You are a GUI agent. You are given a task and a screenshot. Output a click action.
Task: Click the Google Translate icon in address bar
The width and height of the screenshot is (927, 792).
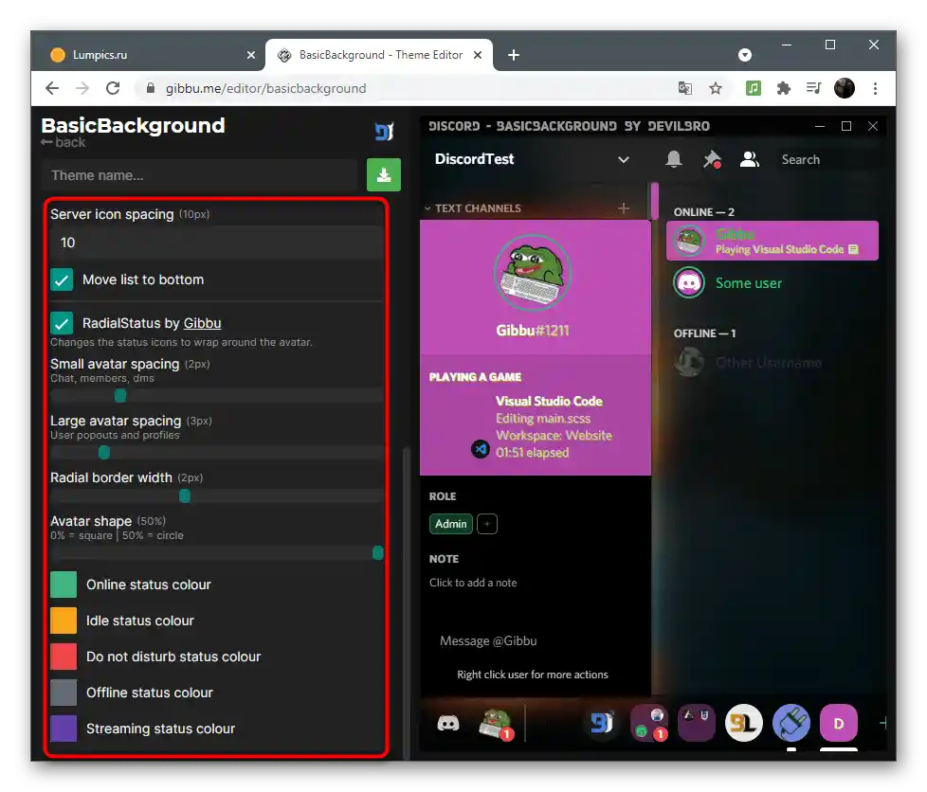tap(684, 88)
